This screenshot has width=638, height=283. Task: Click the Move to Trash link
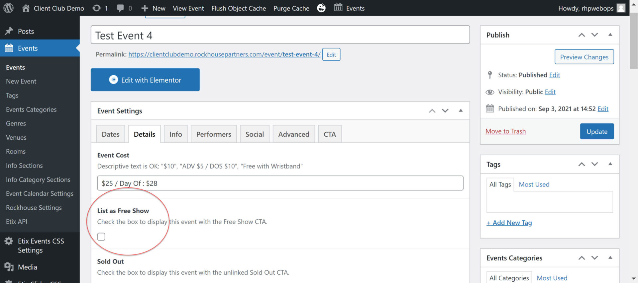pyautogui.click(x=505, y=131)
